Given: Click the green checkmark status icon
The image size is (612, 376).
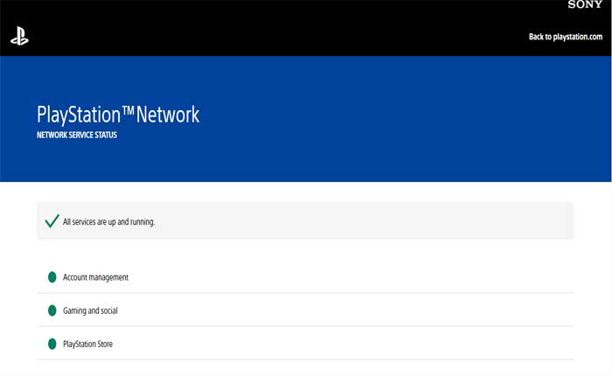Looking at the screenshot, I should tap(52, 221).
